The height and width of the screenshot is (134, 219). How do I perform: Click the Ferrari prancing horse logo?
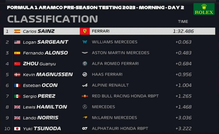[x=85, y=31]
